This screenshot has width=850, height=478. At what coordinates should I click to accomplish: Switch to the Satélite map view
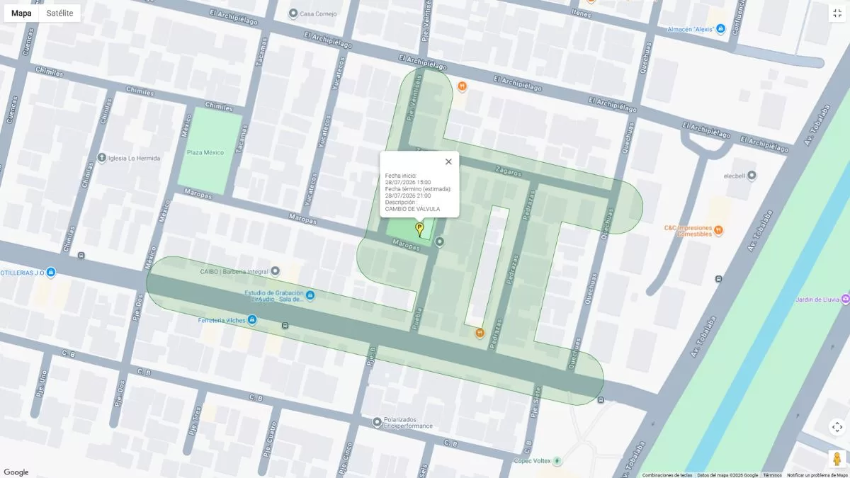tap(59, 13)
